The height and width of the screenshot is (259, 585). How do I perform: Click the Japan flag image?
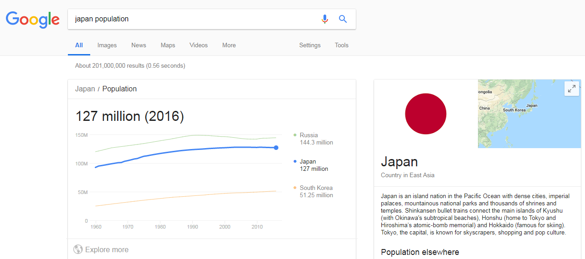(426, 114)
